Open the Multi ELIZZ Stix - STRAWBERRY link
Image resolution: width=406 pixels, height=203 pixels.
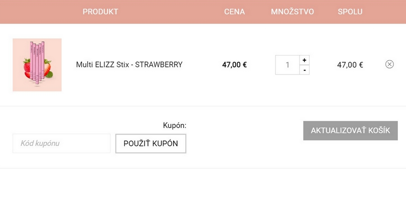tap(129, 65)
